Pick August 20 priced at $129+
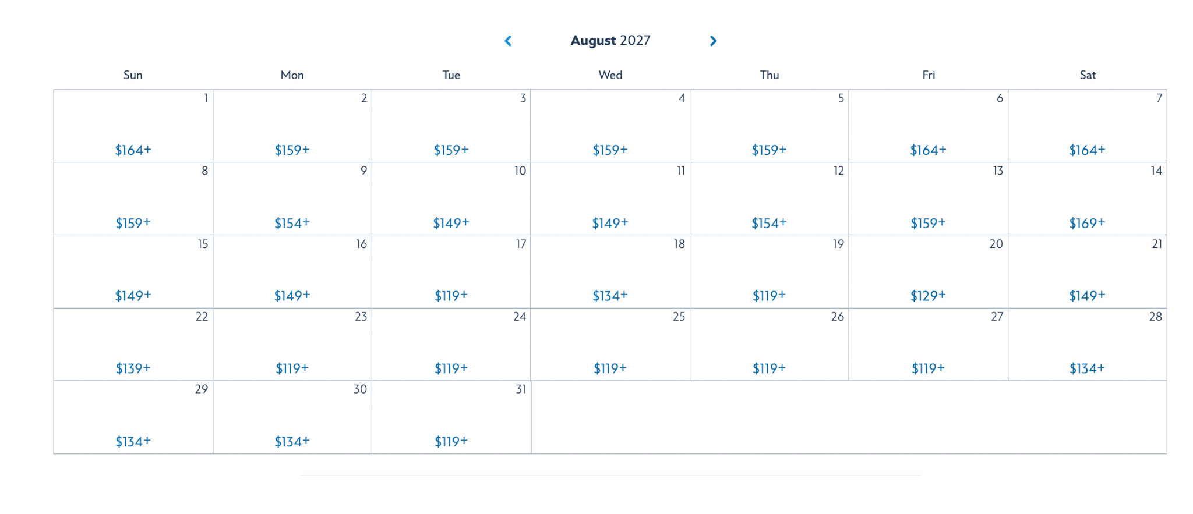The image size is (1193, 514). (x=928, y=272)
